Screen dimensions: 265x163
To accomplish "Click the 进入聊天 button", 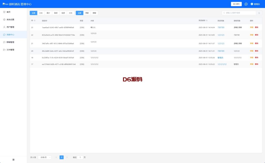I will (x=236, y=4).
